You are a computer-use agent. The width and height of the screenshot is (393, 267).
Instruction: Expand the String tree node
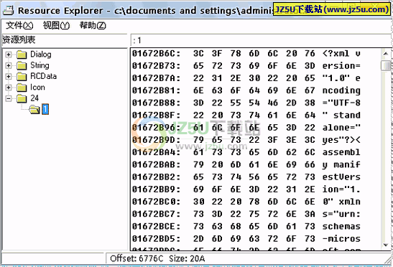point(9,65)
